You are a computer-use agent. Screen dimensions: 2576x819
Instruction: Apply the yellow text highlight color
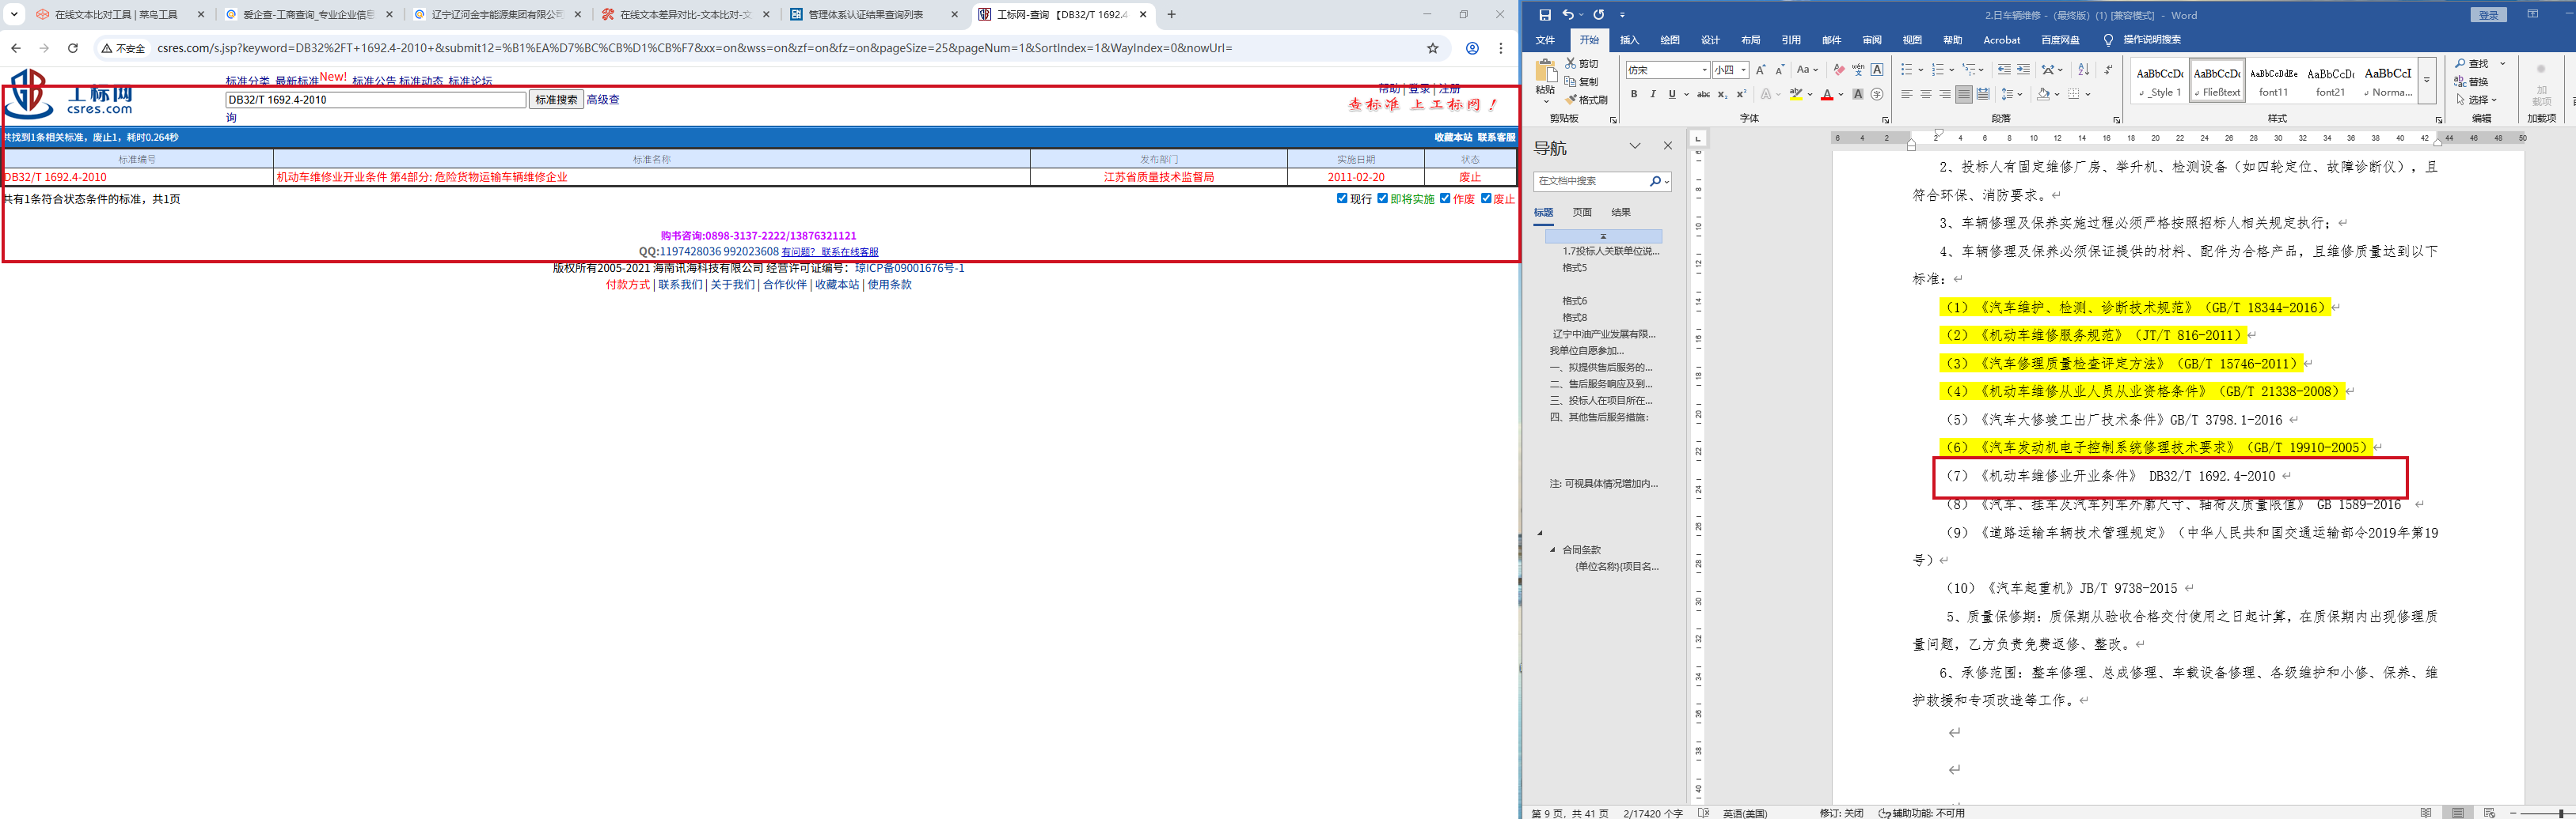click(1796, 95)
